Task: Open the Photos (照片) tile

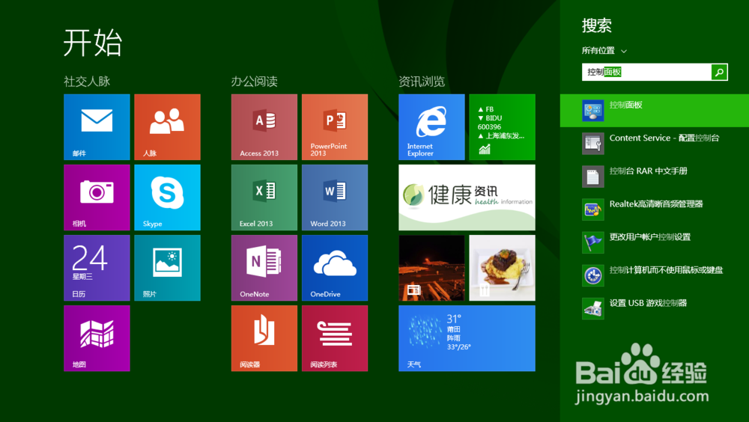Action: click(x=167, y=268)
